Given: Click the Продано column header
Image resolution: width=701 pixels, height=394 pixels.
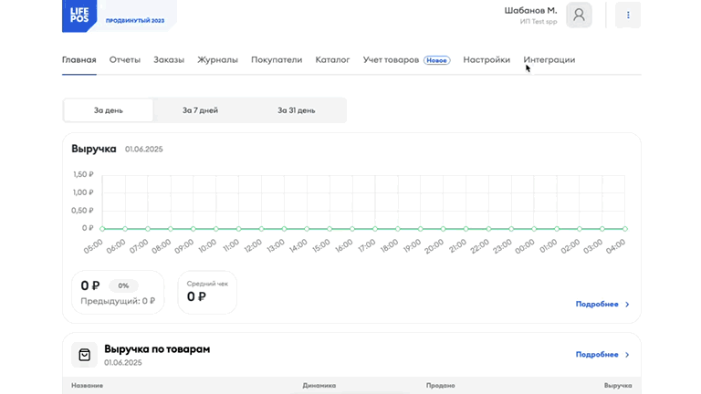Looking at the screenshot, I should click(x=440, y=386).
